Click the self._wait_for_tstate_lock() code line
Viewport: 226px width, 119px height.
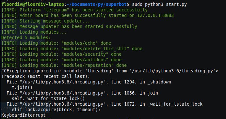pyautogui.click(x=48, y=98)
